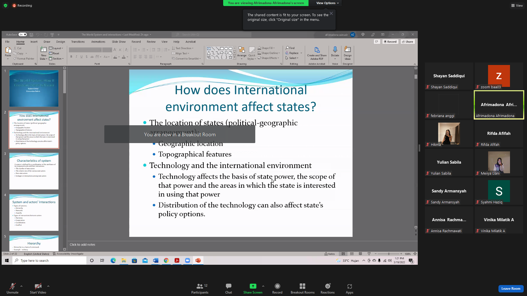
Task: Toggle Notes pane in status bar
Action: pyautogui.click(x=330, y=254)
